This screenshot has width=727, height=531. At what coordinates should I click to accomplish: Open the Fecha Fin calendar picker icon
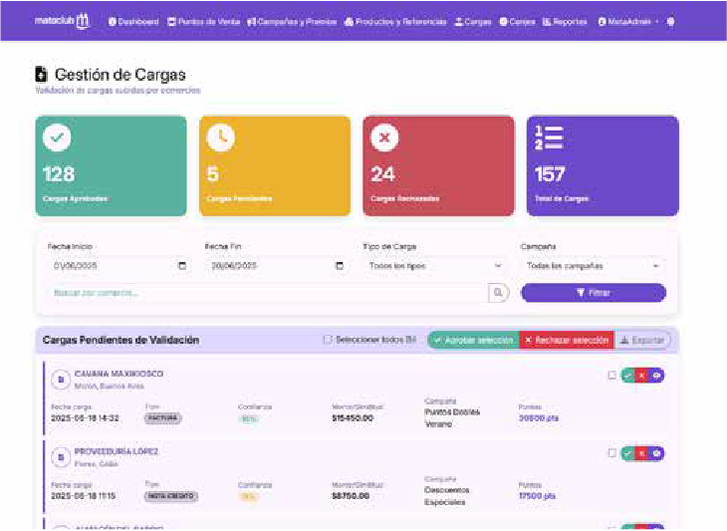[339, 266]
